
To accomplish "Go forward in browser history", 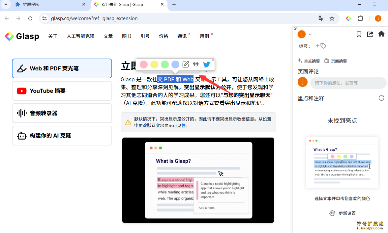I will click(x=18, y=18).
